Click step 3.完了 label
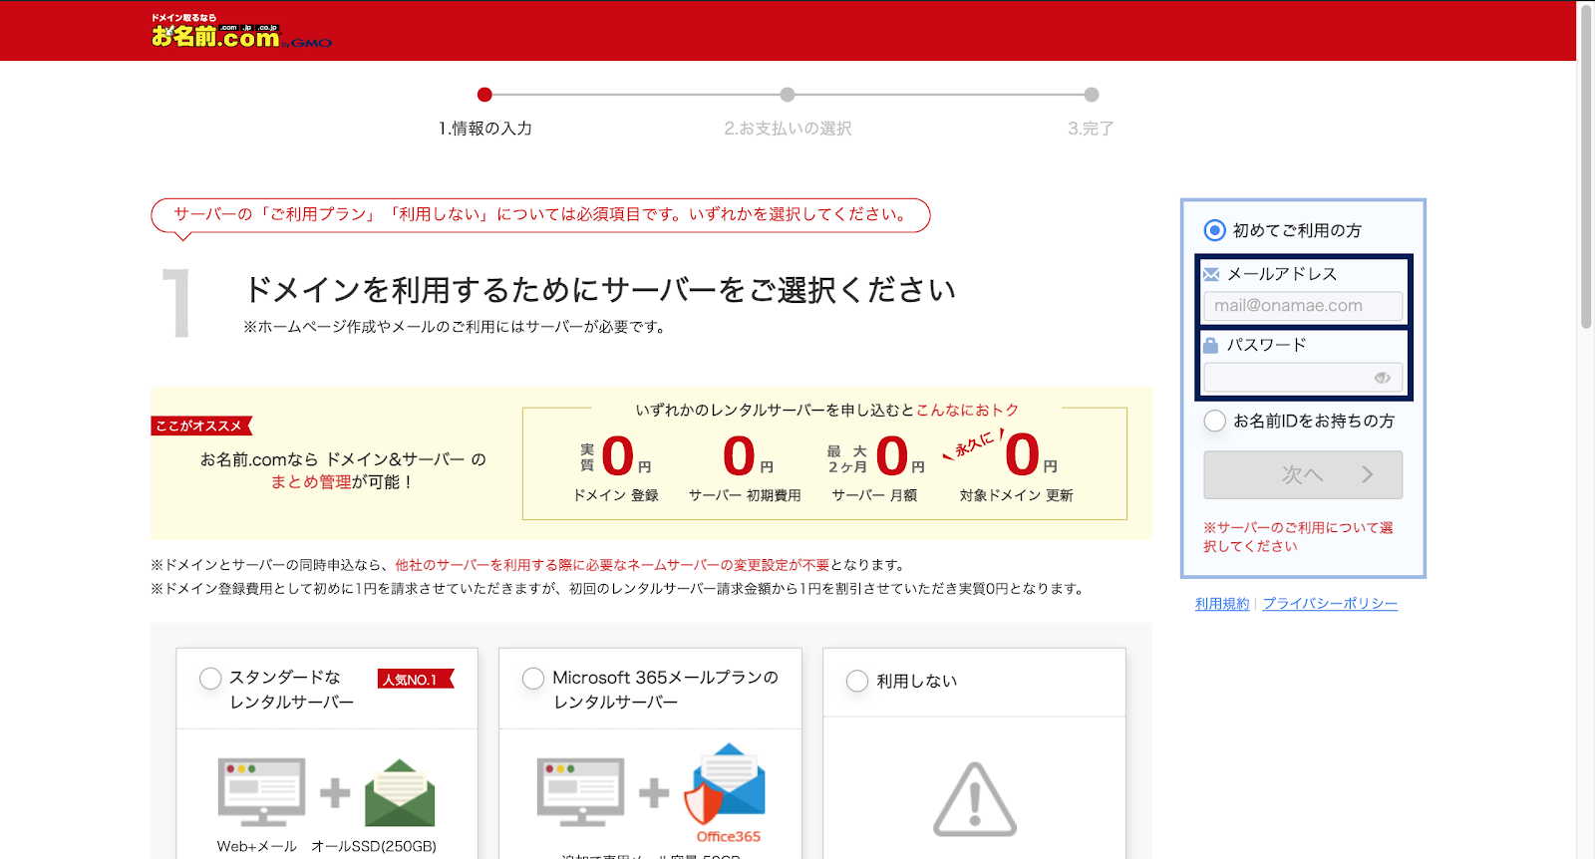The width and height of the screenshot is (1595, 859). pos(1091,129)
